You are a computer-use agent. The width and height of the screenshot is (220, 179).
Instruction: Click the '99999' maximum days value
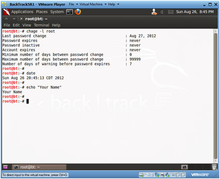pos(135,59)
